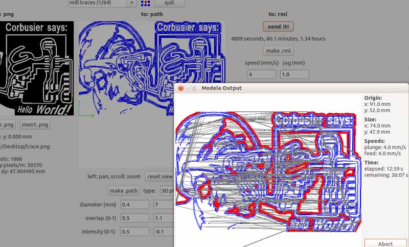Click the Origin y: 52.0 mm text
Screen dimensions: 409x247
click(377, 110)
